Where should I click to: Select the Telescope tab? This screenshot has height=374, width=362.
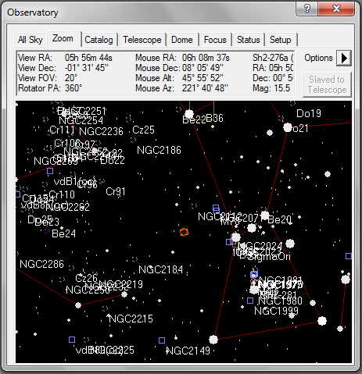pyautogui.click(x=142, y=40)
